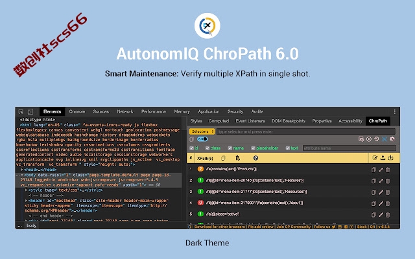Select the Computed sidebar tab

[219, 121]
